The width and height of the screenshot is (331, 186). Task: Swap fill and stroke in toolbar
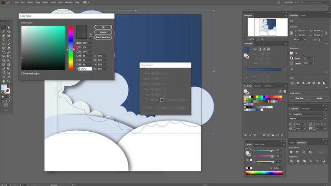[9, 86]
